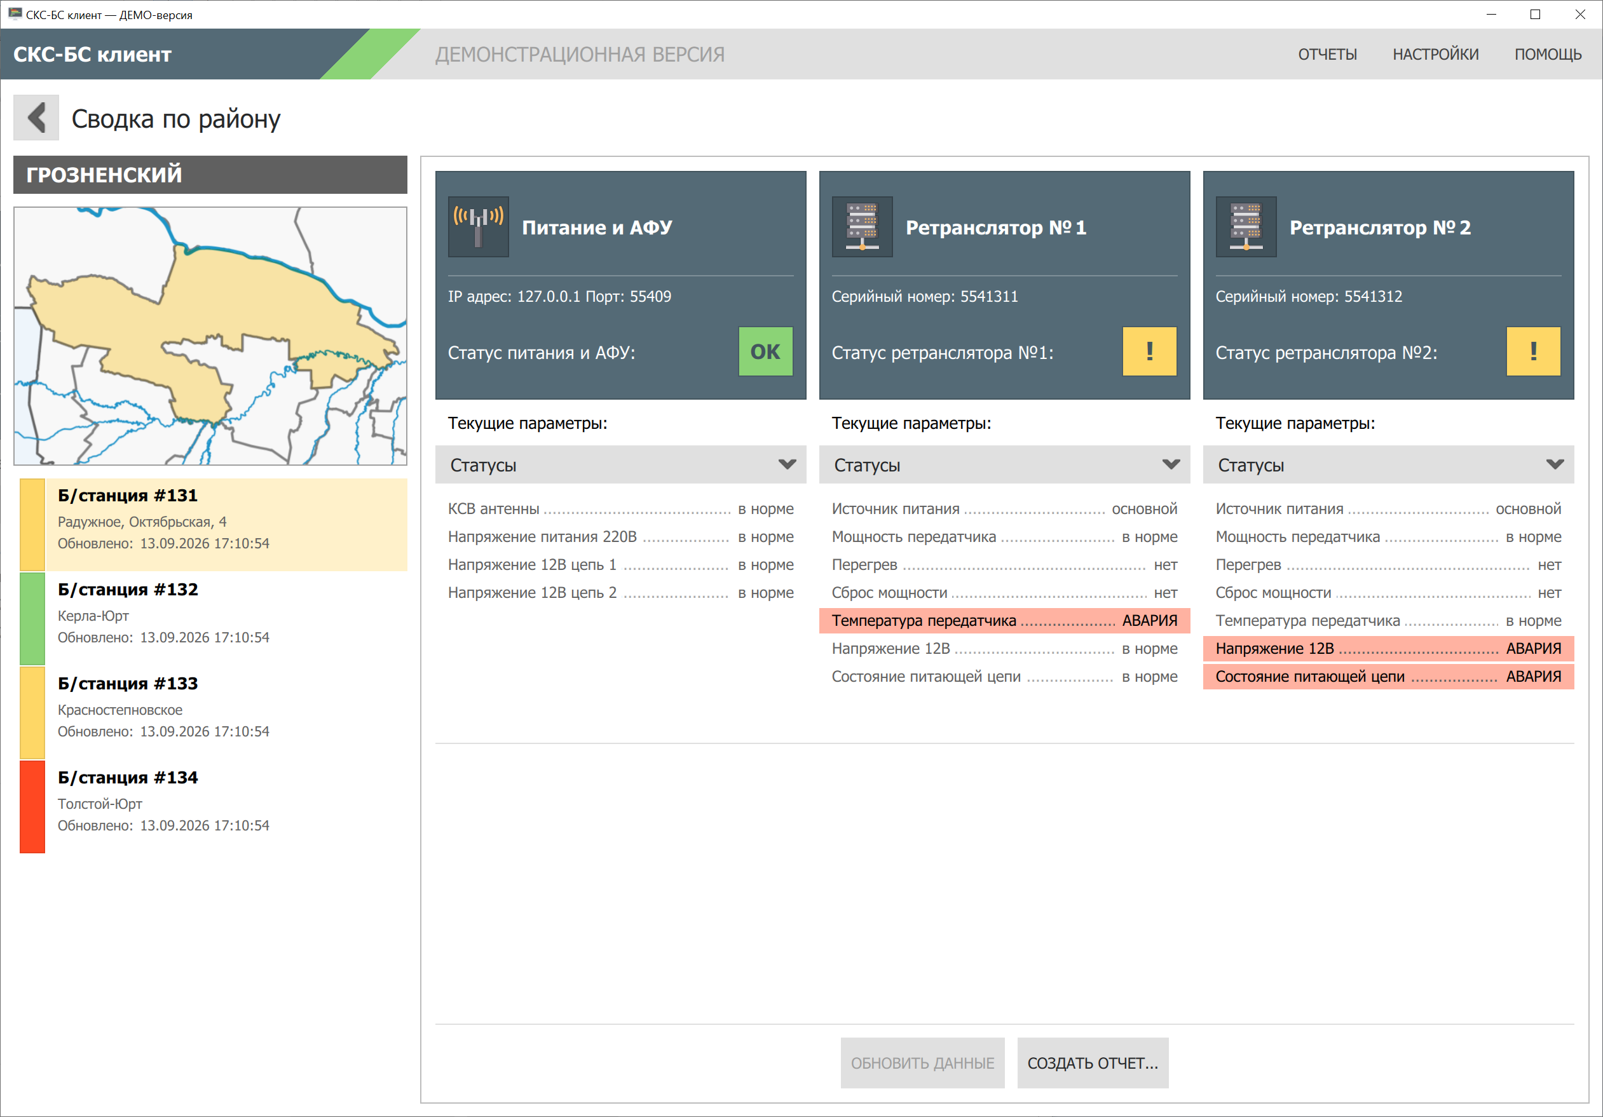Viewport: 1603px width, 1117px height.
Task: Click the Напряжение 12В цепь 2 row
Action: (x=621, y=593)
